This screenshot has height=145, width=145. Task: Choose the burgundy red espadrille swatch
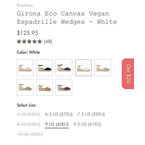pyautogui.click(x=64, y=87)
